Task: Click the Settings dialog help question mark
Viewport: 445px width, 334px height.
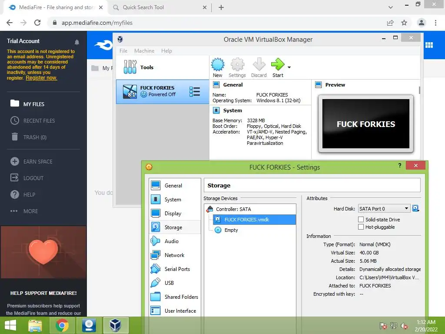Action: coord(400,165)
